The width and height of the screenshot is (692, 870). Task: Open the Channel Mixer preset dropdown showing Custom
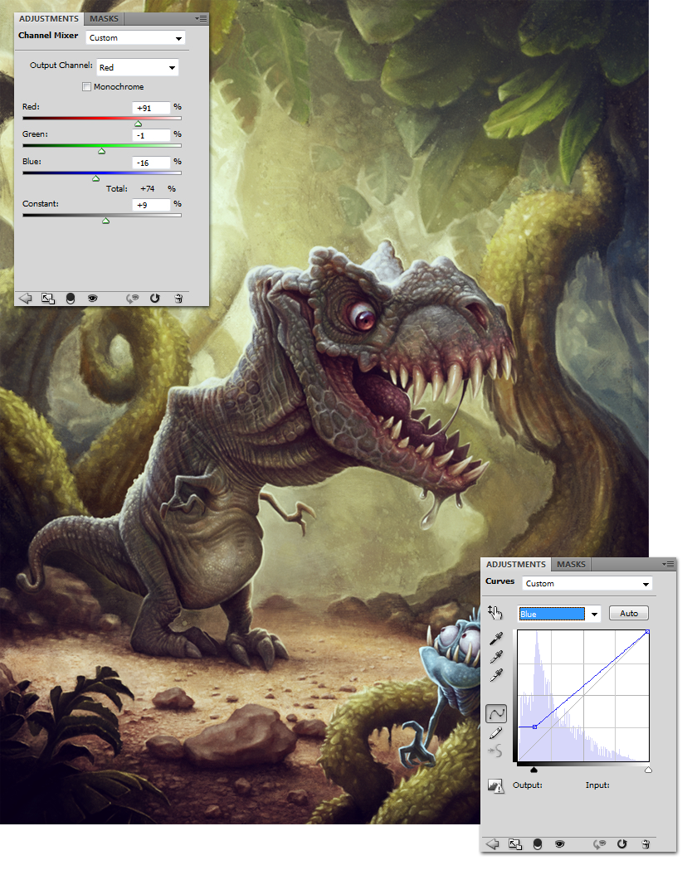(135, 37)
